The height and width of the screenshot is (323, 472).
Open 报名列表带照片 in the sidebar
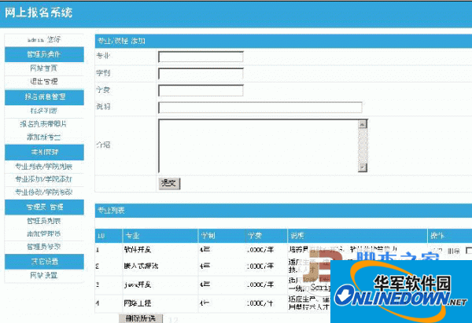tap(44, 124)
